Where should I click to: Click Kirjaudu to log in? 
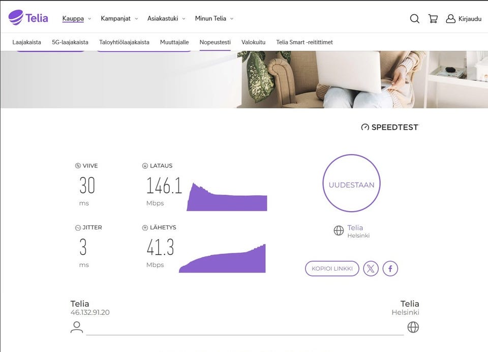pyautogui.click(x=470, y=19)
